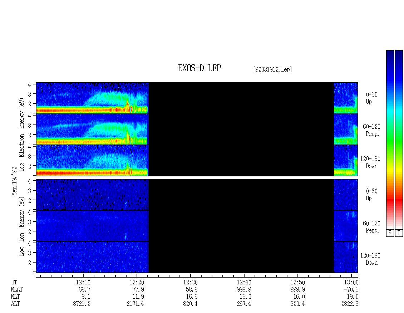Click the MLT value 16.6
Image resolution: width=404 pixels, height=313 pixels.
(x=192, y=297)
